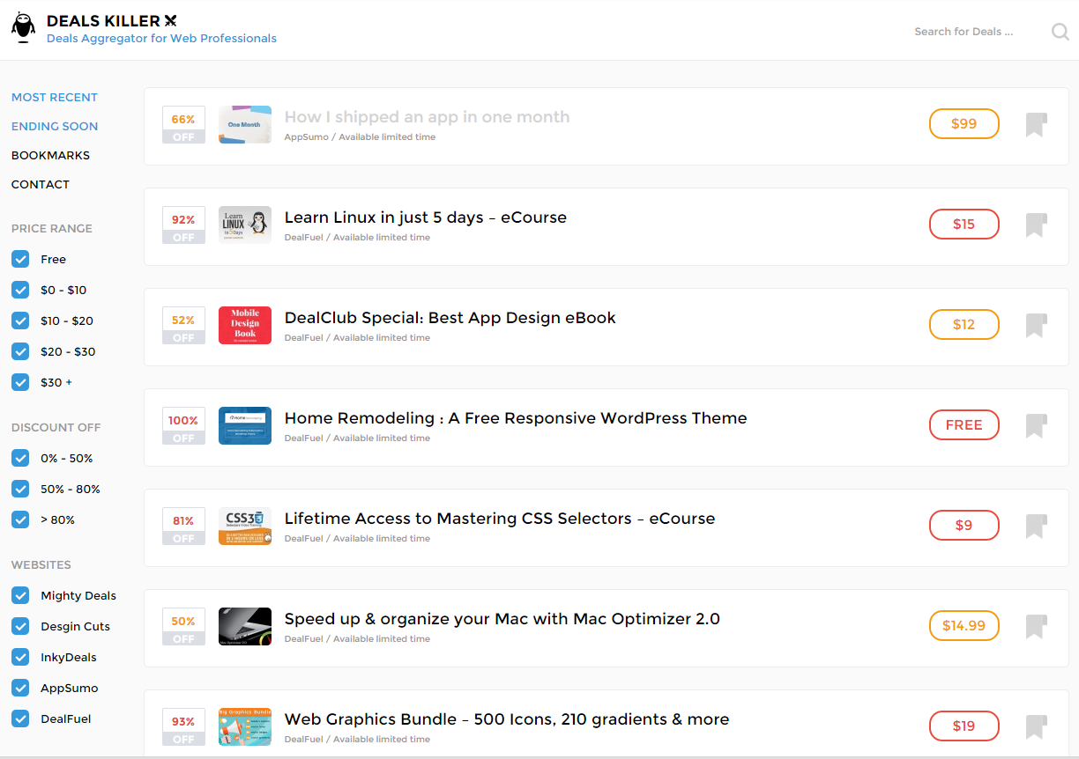
Task: Click "AppSumo / Available limited time" text
Action: [x=360, y=137]
